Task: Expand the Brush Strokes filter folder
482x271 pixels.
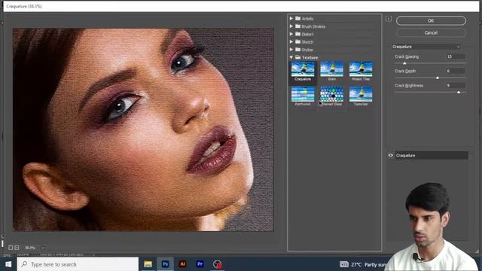Action: coord(291,26)
